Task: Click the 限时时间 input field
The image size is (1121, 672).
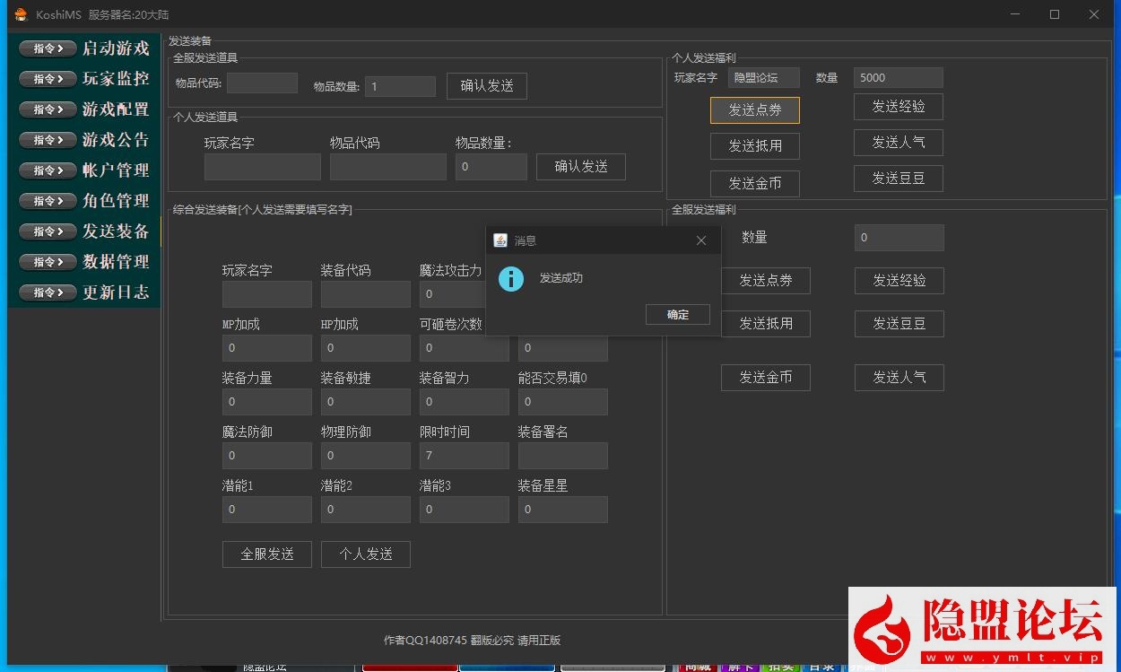Action: (x=464, y=456)
